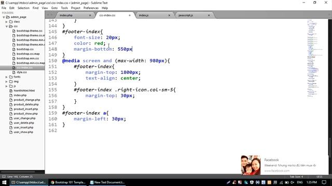Click the file icon beside style.css
The height and width of the screenshot is (186, 332).
click(14, 72)
